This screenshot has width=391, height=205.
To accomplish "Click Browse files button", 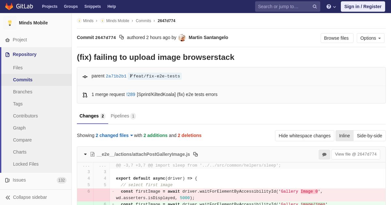I will pyautogui.click(x=337, y=38).
